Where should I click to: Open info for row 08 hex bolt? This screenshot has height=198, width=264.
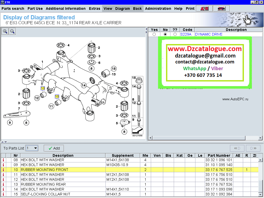(x=3, y=160)
